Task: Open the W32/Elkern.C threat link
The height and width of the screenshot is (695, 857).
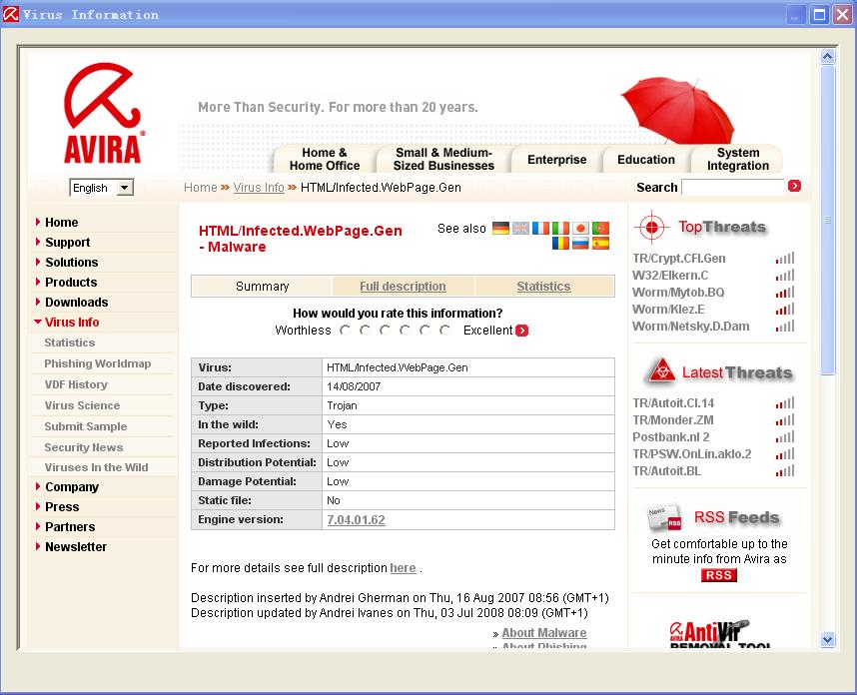Action: [670, 276]
